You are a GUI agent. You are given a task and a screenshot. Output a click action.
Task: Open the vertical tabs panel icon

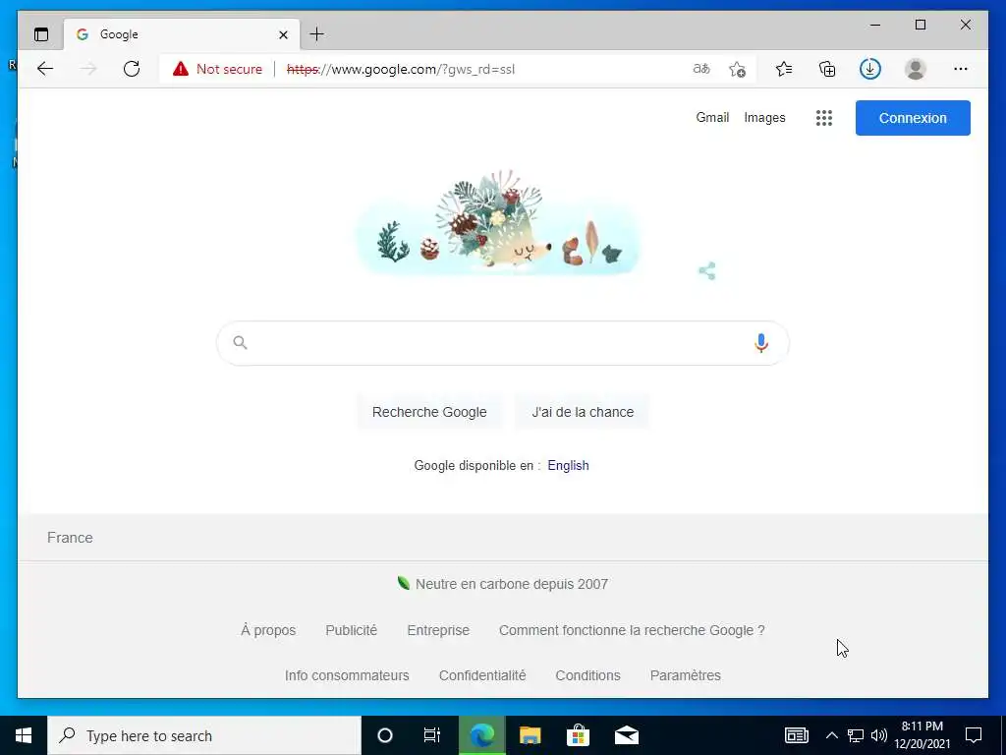tap(41, 34)
